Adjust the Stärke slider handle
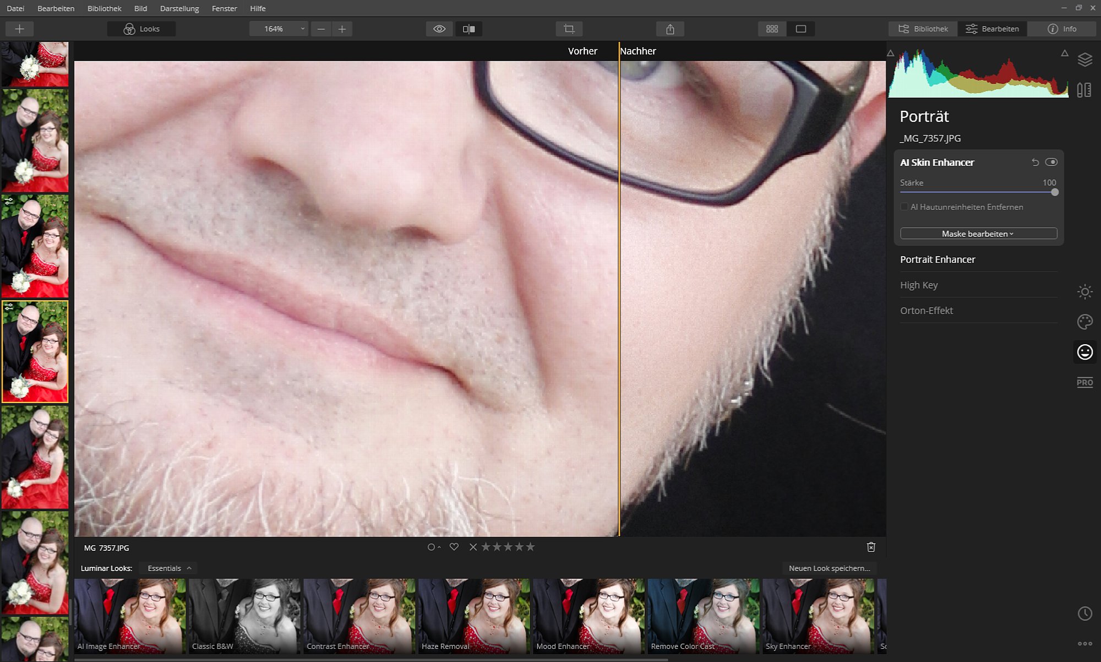This screenshot has width=1101, height=662. 1055,192
